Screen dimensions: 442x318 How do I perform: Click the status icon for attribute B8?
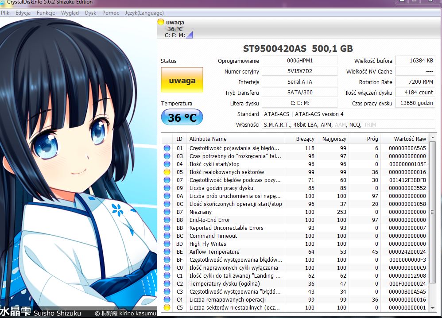point(167,220)
